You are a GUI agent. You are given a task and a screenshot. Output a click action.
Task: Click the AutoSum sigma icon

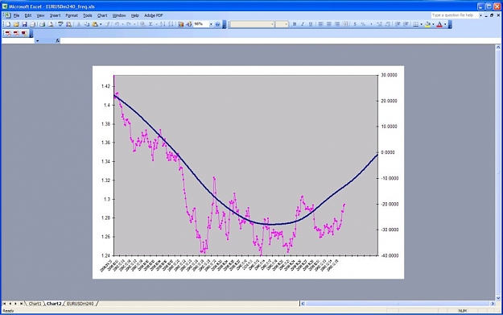[x=150, y=24]
